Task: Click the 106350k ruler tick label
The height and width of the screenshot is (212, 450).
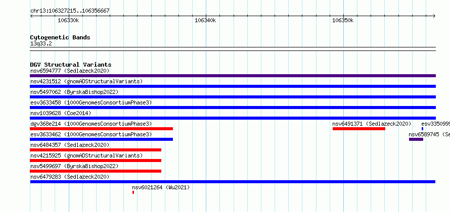Action: click(343, 20)
